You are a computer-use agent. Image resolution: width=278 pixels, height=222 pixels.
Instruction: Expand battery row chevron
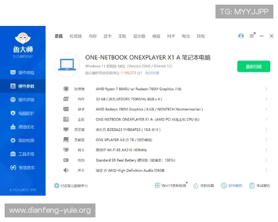(x=266, y=160)
